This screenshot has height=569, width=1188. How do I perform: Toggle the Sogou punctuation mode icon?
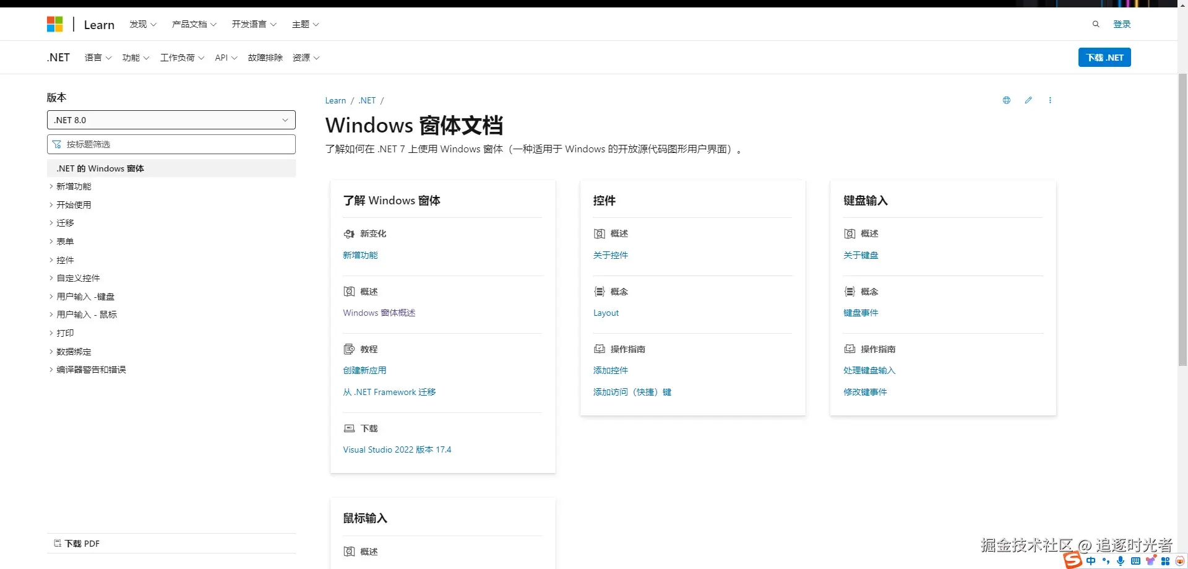(1106, 561)
